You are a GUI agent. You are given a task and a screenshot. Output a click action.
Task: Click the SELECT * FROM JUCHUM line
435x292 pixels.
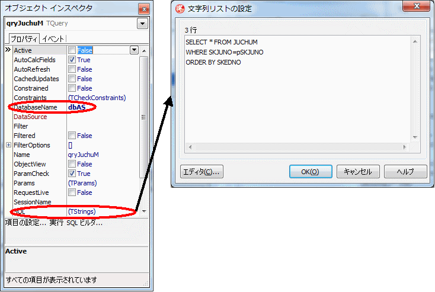tap(222, 42)
